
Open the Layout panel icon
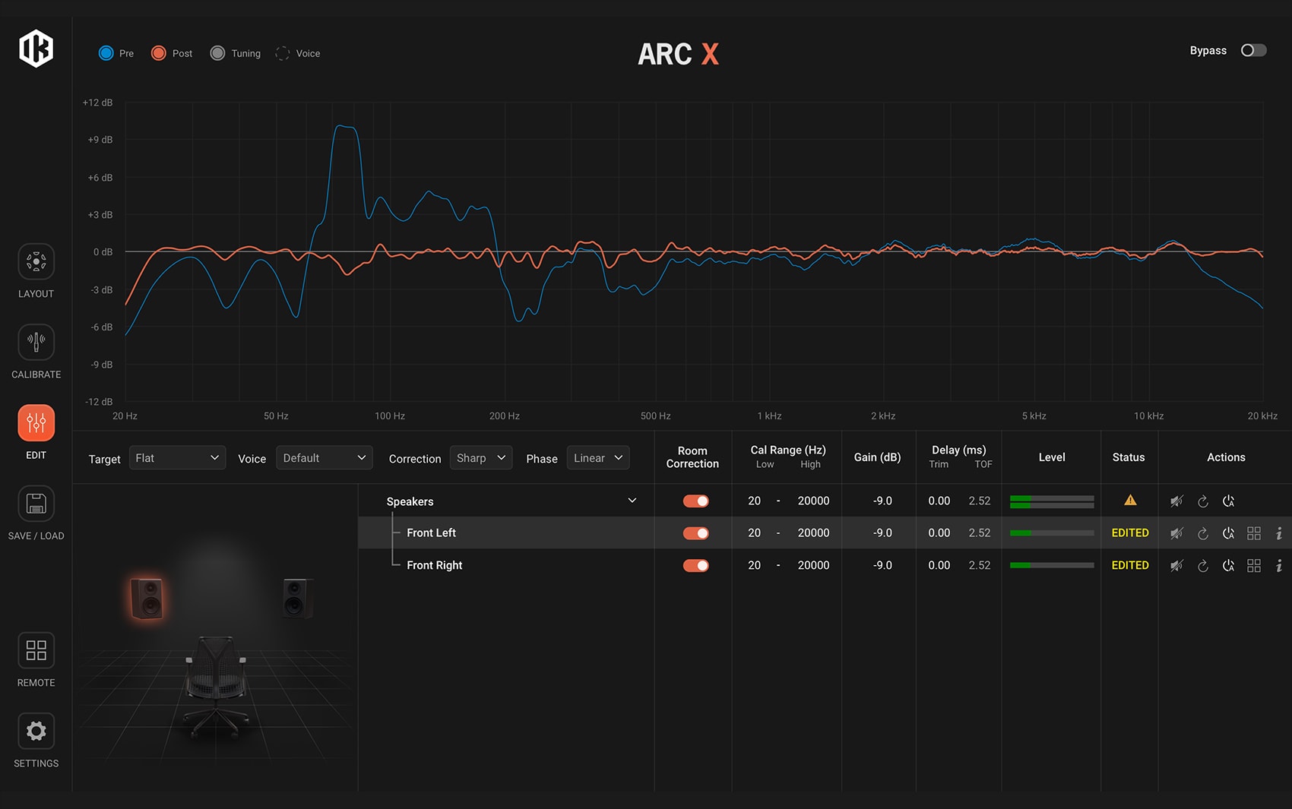36,262
